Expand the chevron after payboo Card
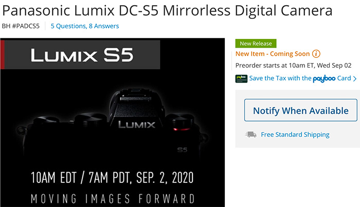This screenshot has height=207, width=360. (x=354, y=78)
